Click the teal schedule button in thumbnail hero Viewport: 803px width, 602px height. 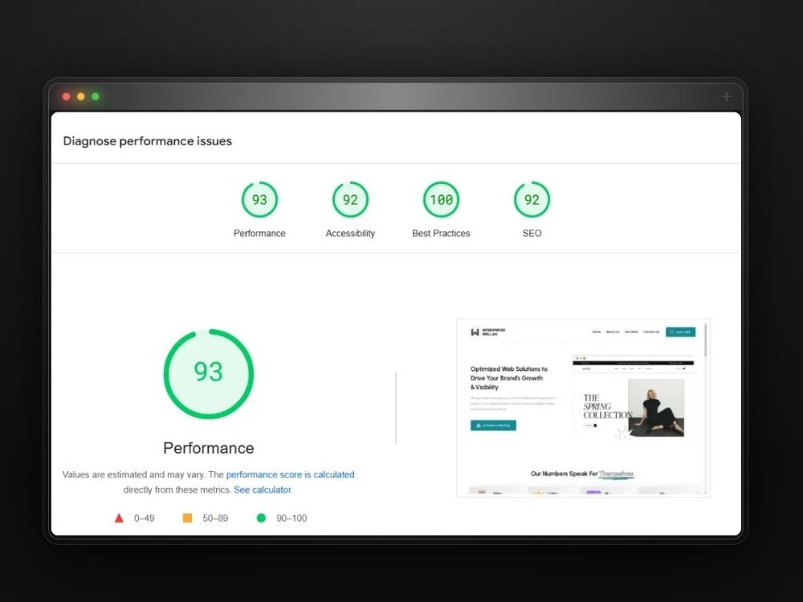click(x=493, y=425)
